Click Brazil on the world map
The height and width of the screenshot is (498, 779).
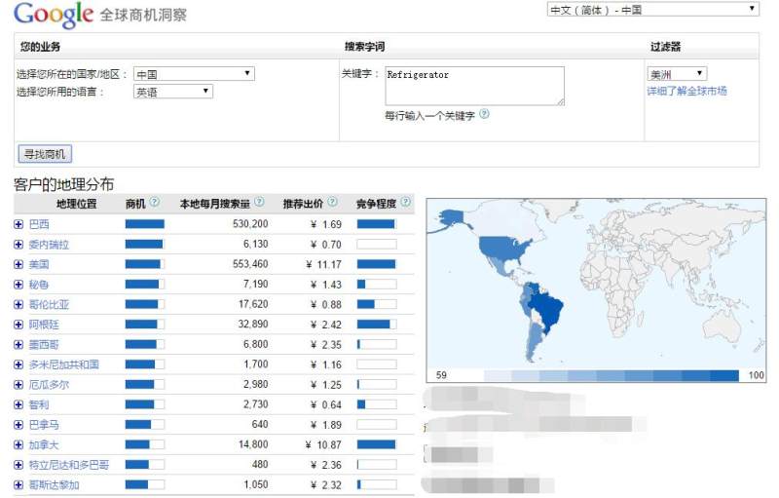click(545, 309)
